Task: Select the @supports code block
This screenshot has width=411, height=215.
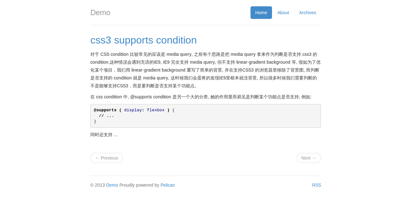Action: (x=205, y=116)
